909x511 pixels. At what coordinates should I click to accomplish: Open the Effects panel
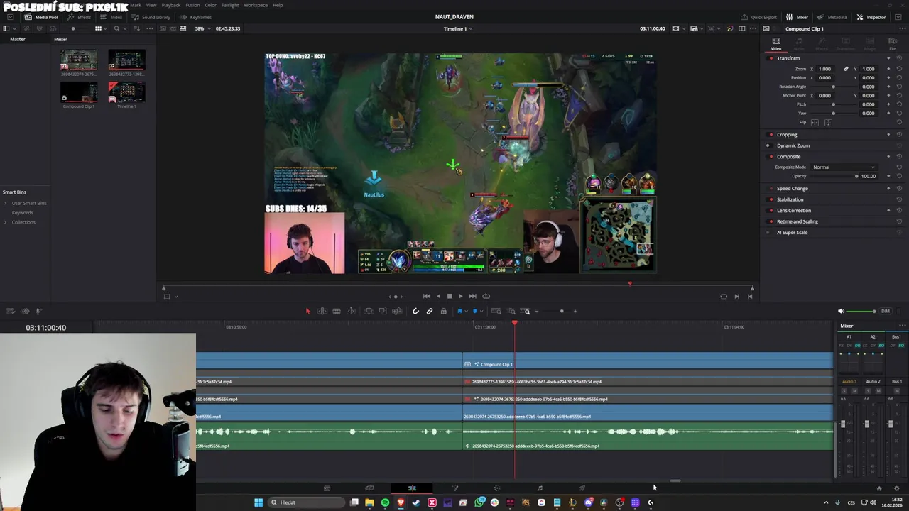click(x=80, y=17)
